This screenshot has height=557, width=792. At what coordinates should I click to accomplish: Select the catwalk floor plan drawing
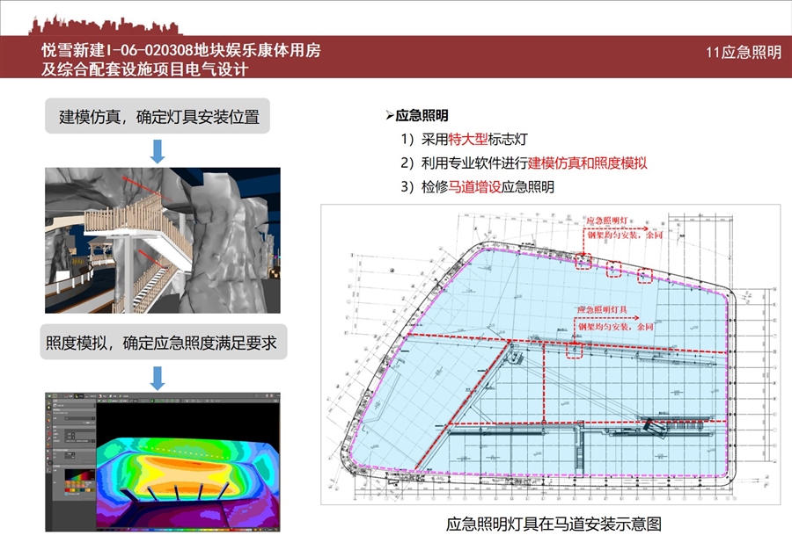click(551, 354)
